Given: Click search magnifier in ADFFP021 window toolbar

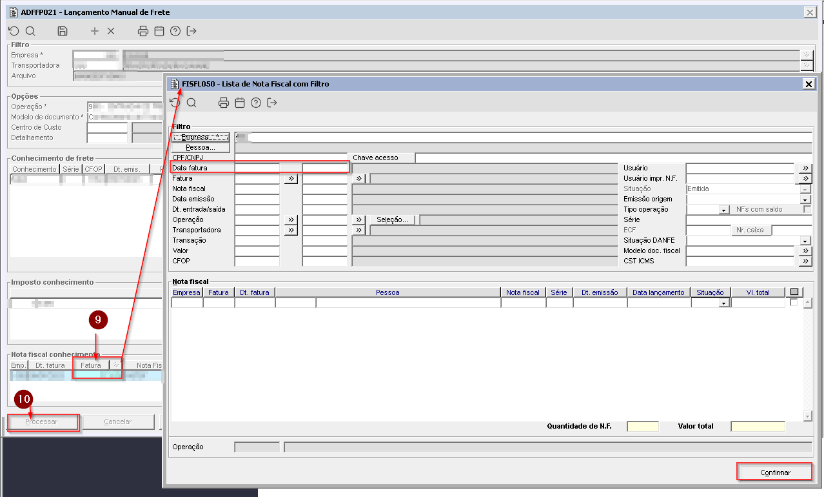Looking at the screenshot, I should coord(30,31).
